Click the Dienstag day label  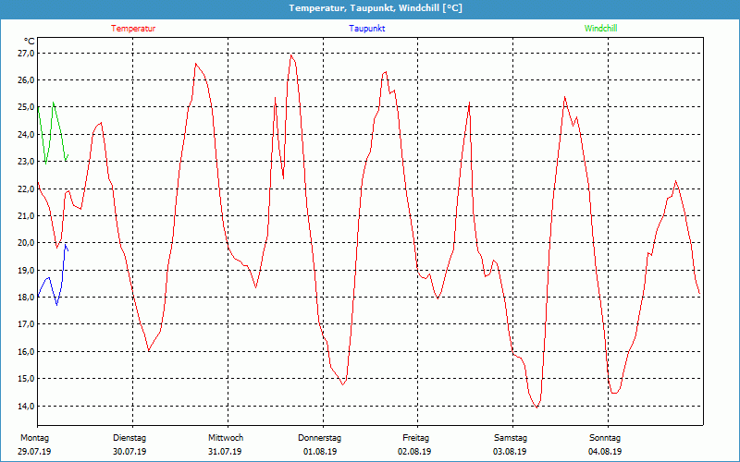pos(129,438)
